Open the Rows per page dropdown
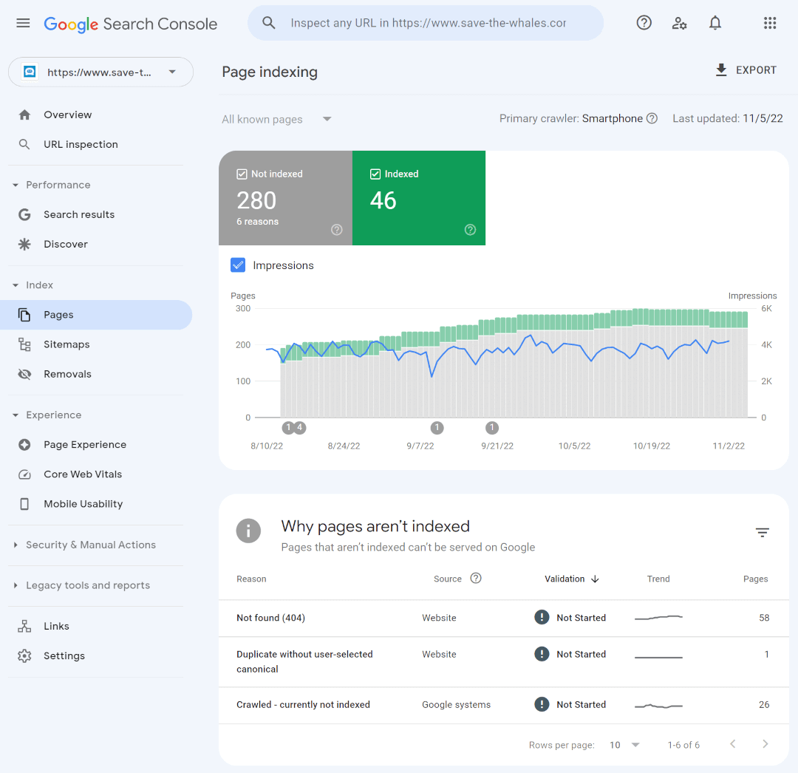This screenshot has height=773, width=798. [x=623, y=744]
